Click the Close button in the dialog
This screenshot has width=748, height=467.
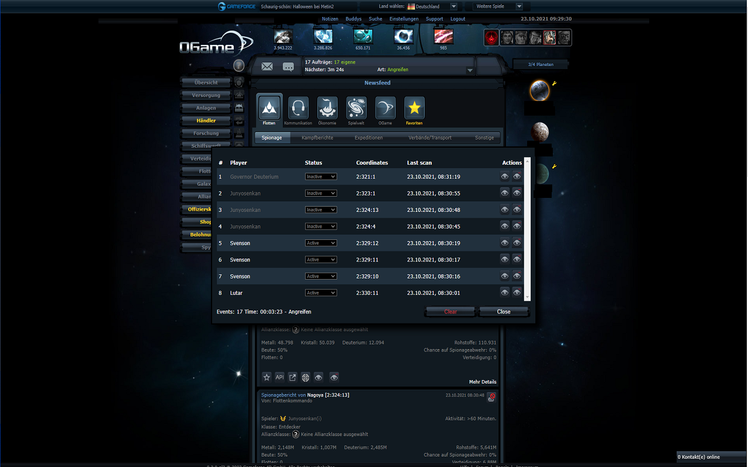pos(504,312)
